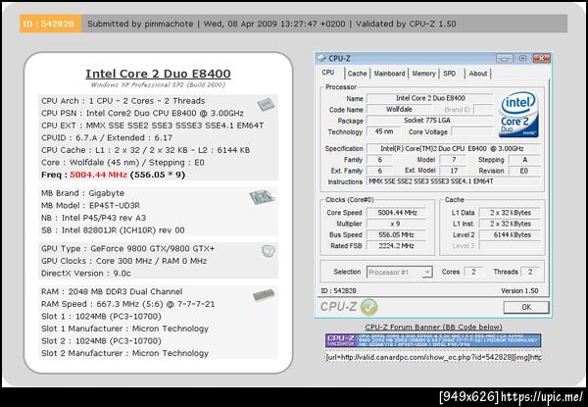Click the CPU-Z logo next to checkmark

[338, 307]
